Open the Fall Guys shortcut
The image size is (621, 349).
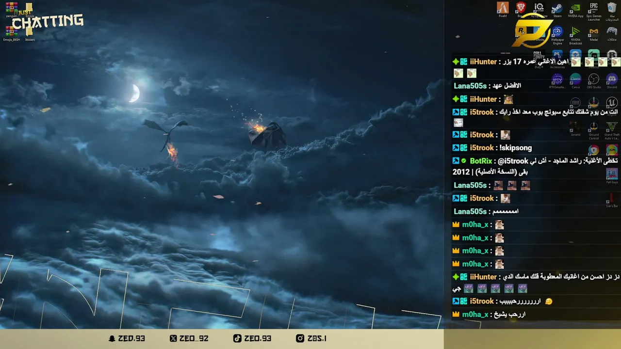coord(612,175)
